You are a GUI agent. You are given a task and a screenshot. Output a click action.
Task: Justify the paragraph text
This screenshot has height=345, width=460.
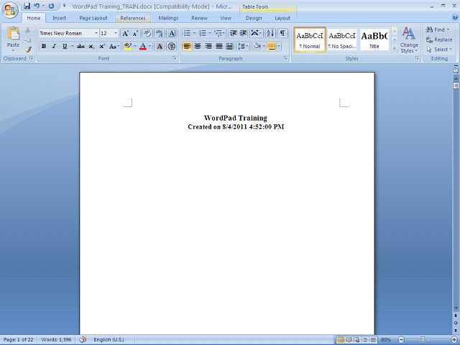pyautogui.click(x=219, y=46)
